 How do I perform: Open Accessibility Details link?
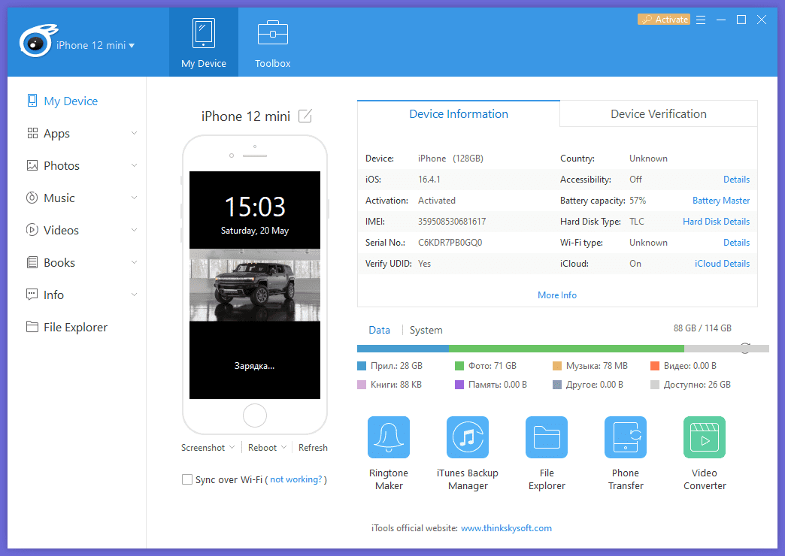[x=736, y=179]
